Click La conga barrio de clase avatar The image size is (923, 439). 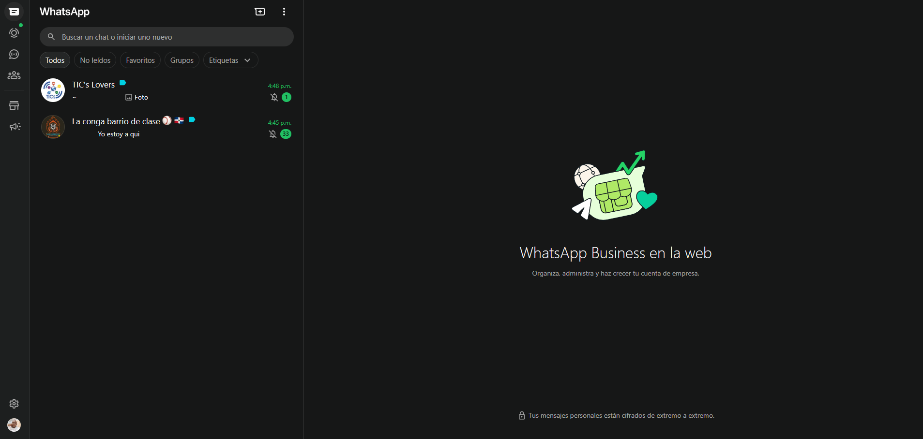(x=53, y=127)
